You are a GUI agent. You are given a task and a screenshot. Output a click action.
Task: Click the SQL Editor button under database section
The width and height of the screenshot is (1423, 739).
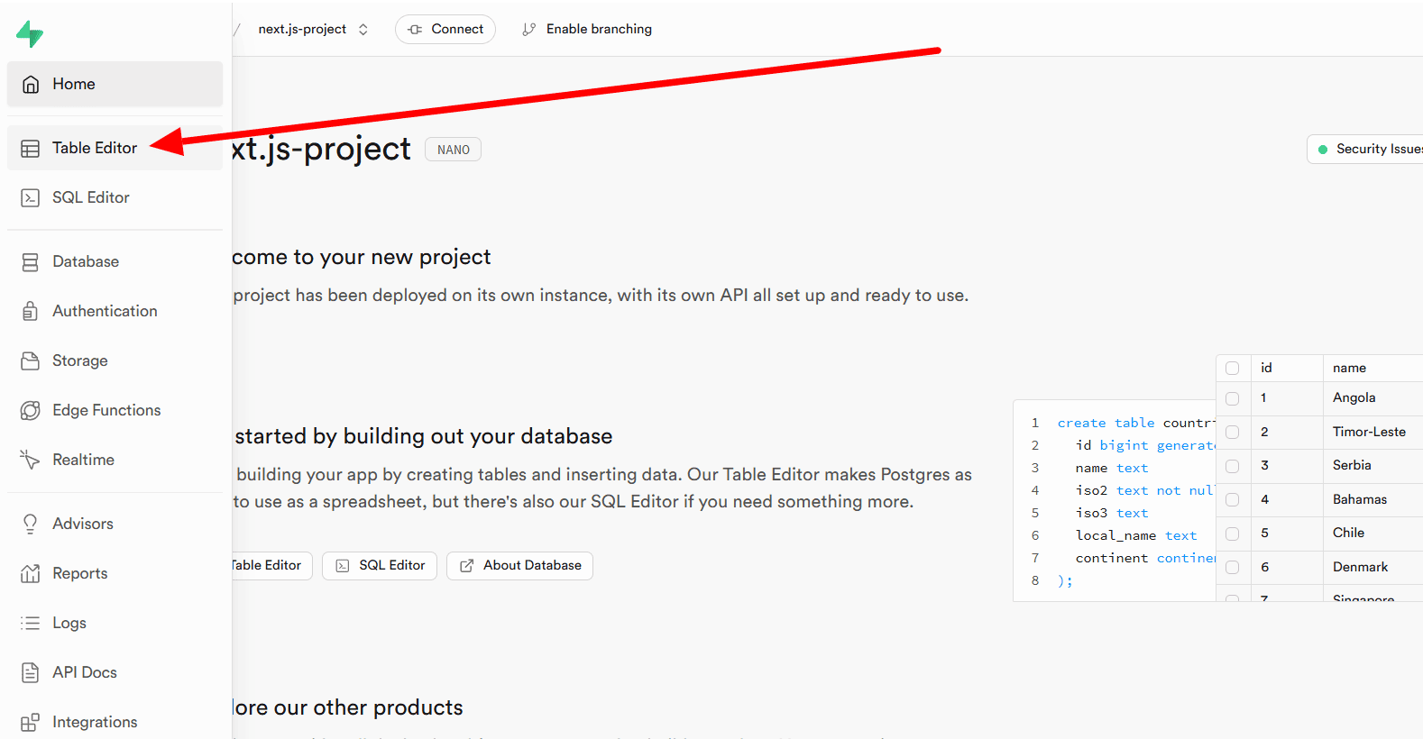[x=380, y=566]
